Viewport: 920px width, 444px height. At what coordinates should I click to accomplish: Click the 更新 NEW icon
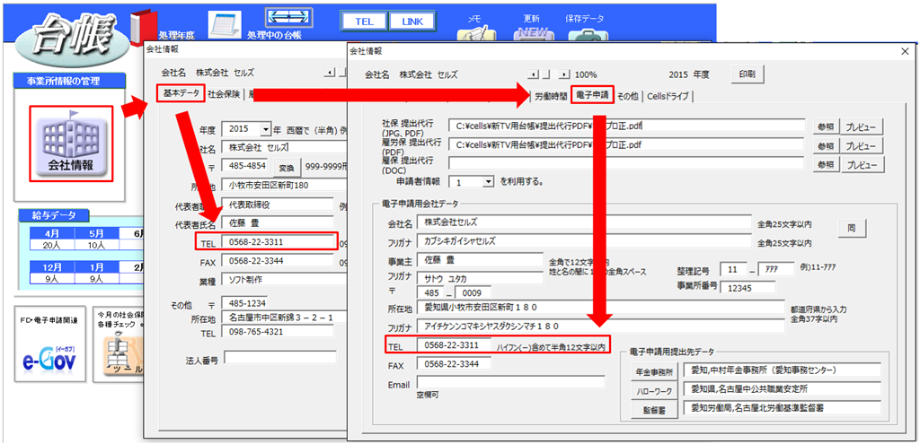click(534, 34)
